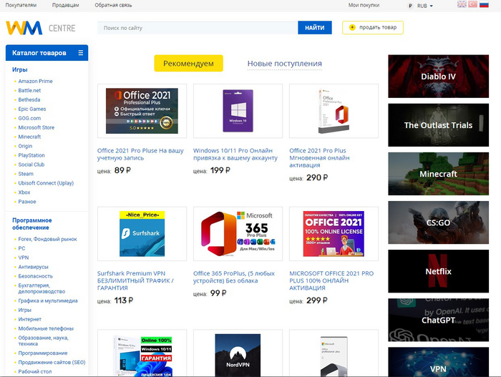Switch language with the Turkish flag
Screen dimensions: 501x377
[x=472, y=5]
